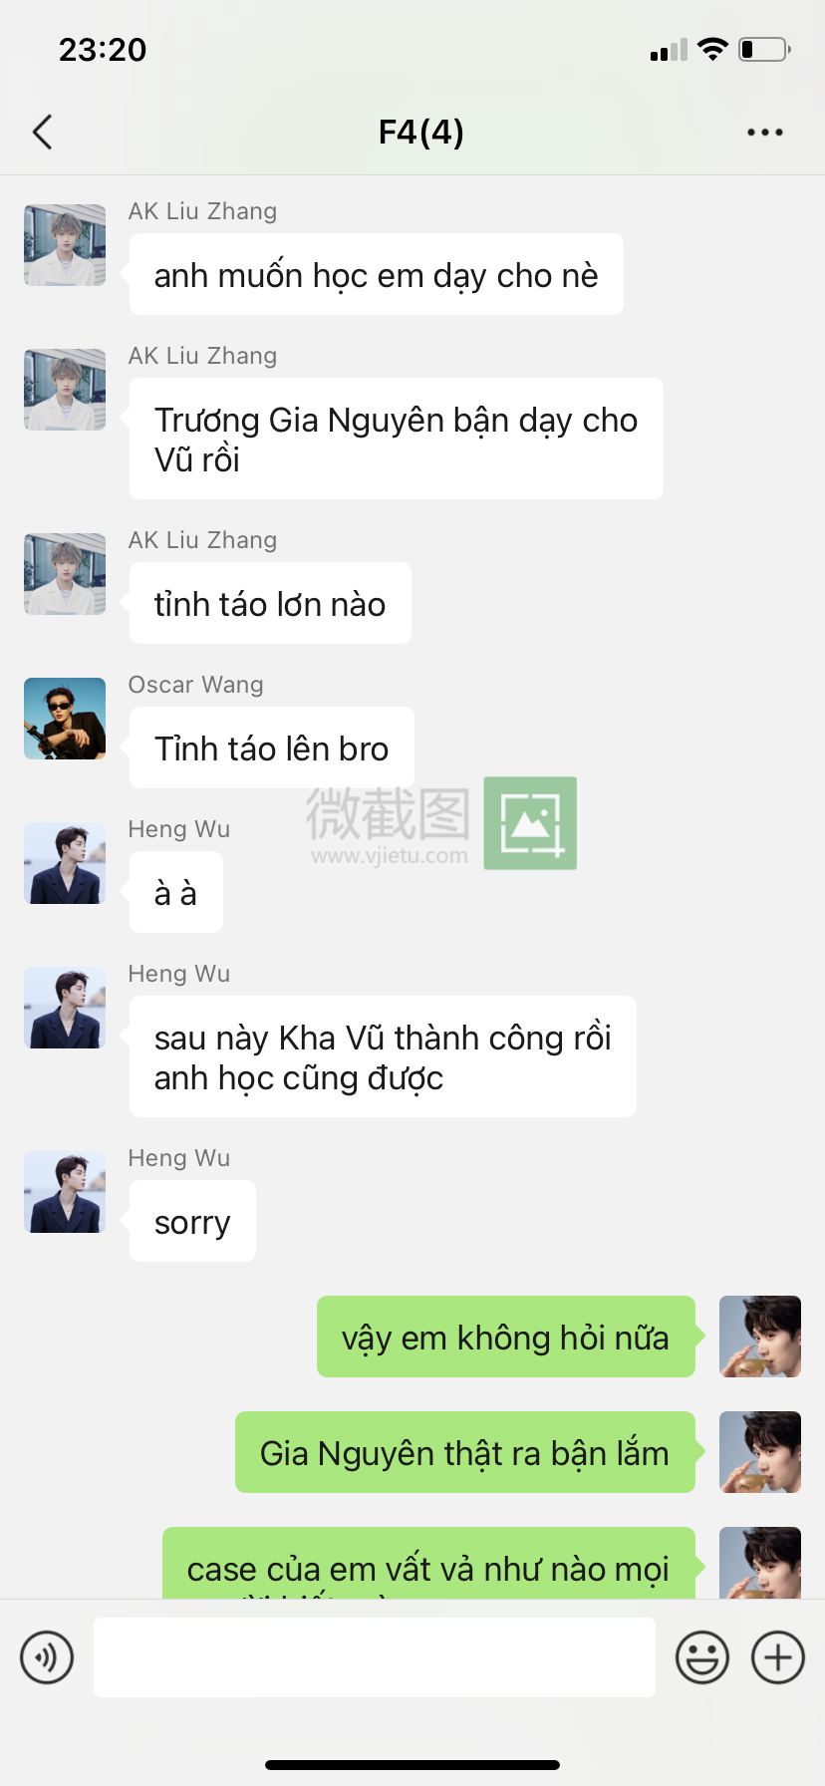Tap the "Gia Nguyên thật ra bận lắm" bubble
This screenshot has height=1786, width=825.
tap(465, 1452)
